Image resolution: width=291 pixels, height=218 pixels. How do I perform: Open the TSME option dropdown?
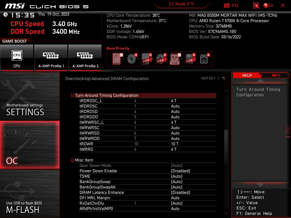pyautogui.click(x=177, y=176)
